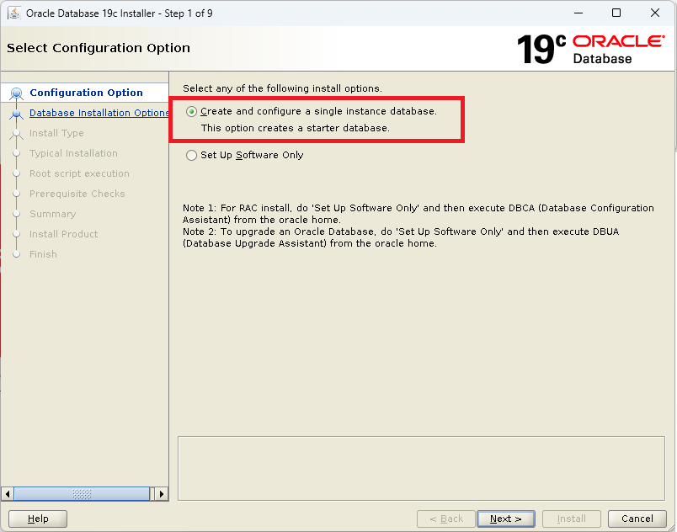This screenshot has height=532, width=677.
Task: Open the Database Installation Options step link
Action: pos(99,113)
